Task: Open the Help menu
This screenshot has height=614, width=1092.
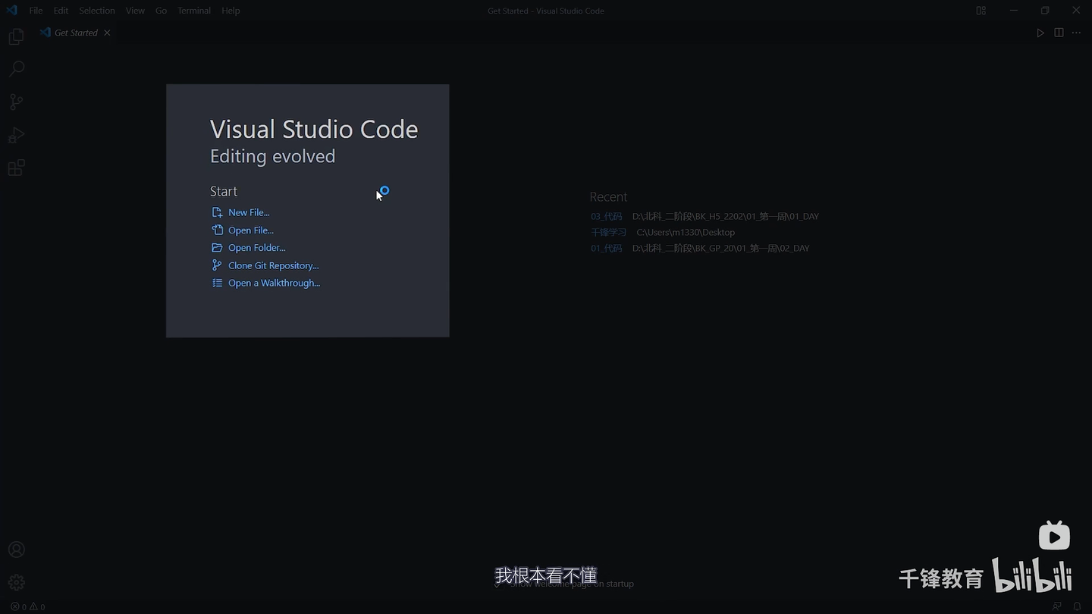Action: pyautogui.click(x=231, y=11)
